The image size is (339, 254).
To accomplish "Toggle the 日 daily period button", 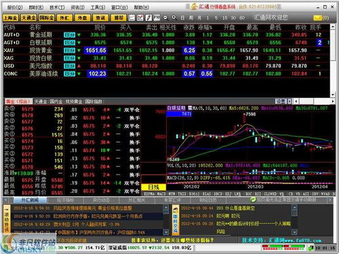I will pyautogui.click(x=182, y=18).
